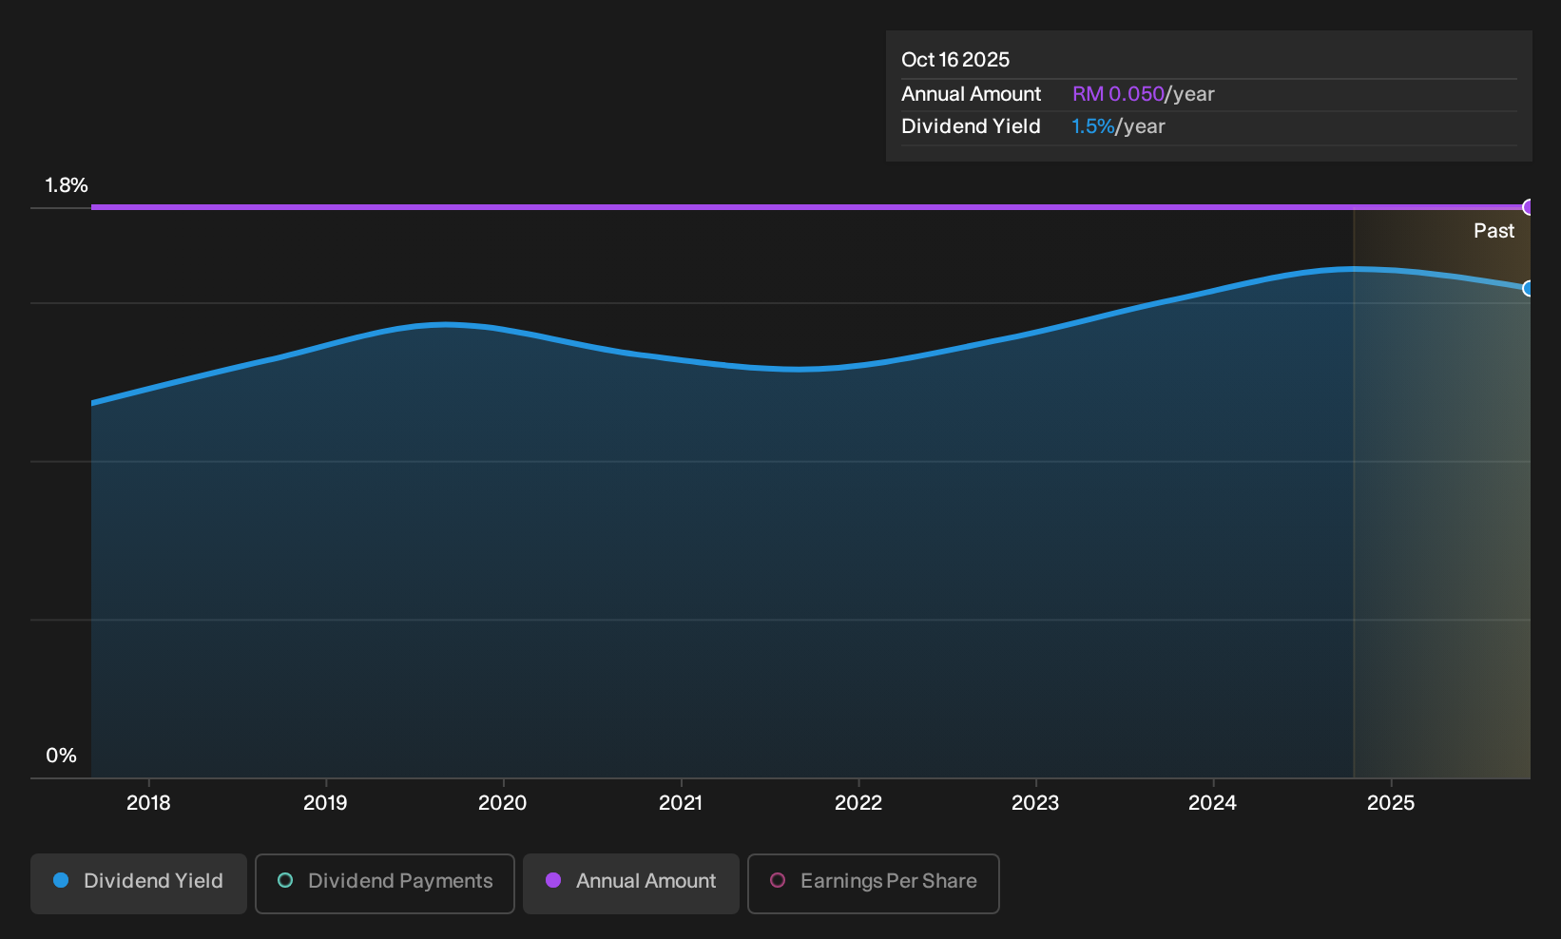Screen dimensions: 1561x939
Task: Show the Earnings Per Share series
Action: click(874, 884)
